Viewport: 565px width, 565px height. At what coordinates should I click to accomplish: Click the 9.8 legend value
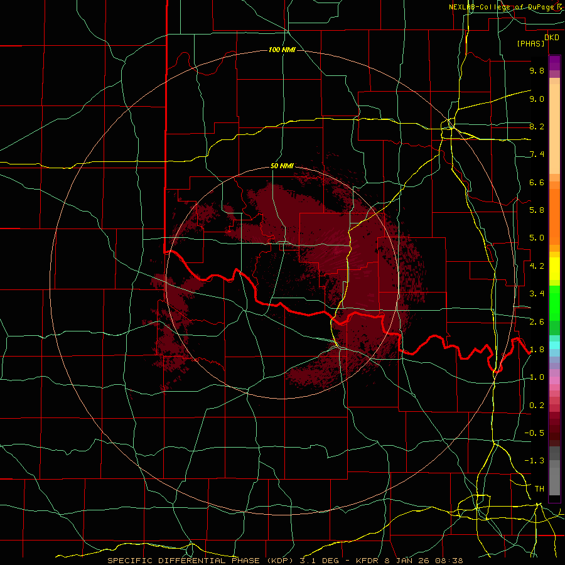tap(537, 70)
